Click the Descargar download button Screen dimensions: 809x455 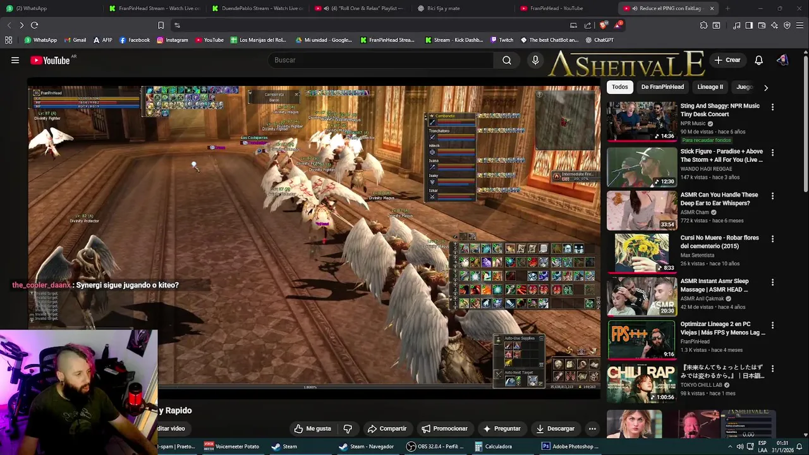555,428
